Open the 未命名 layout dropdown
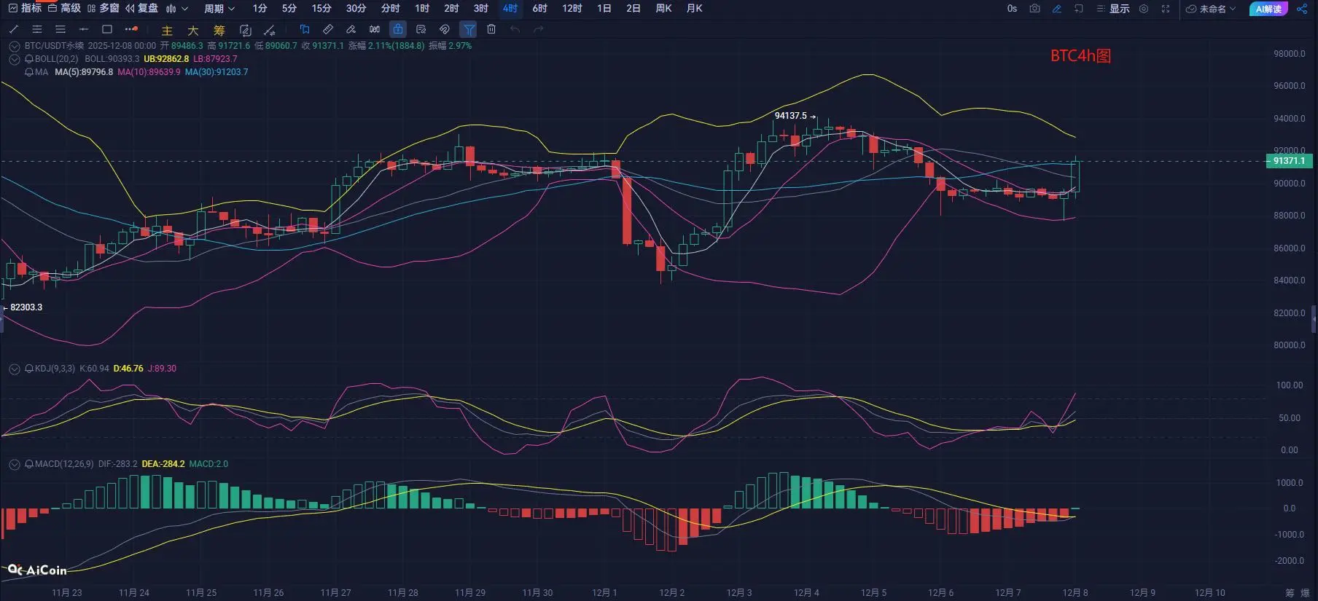The width and height of the screenshot is (1318, 601). pos(1212,9)
